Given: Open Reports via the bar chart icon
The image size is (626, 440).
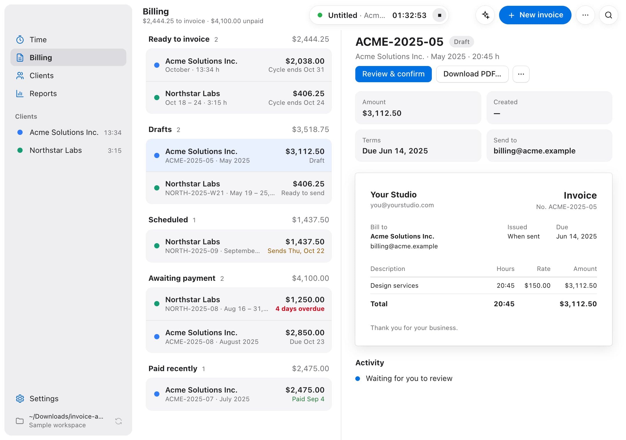Looking at the screenshot, I should pyautogui.click(x=20, y=93).
